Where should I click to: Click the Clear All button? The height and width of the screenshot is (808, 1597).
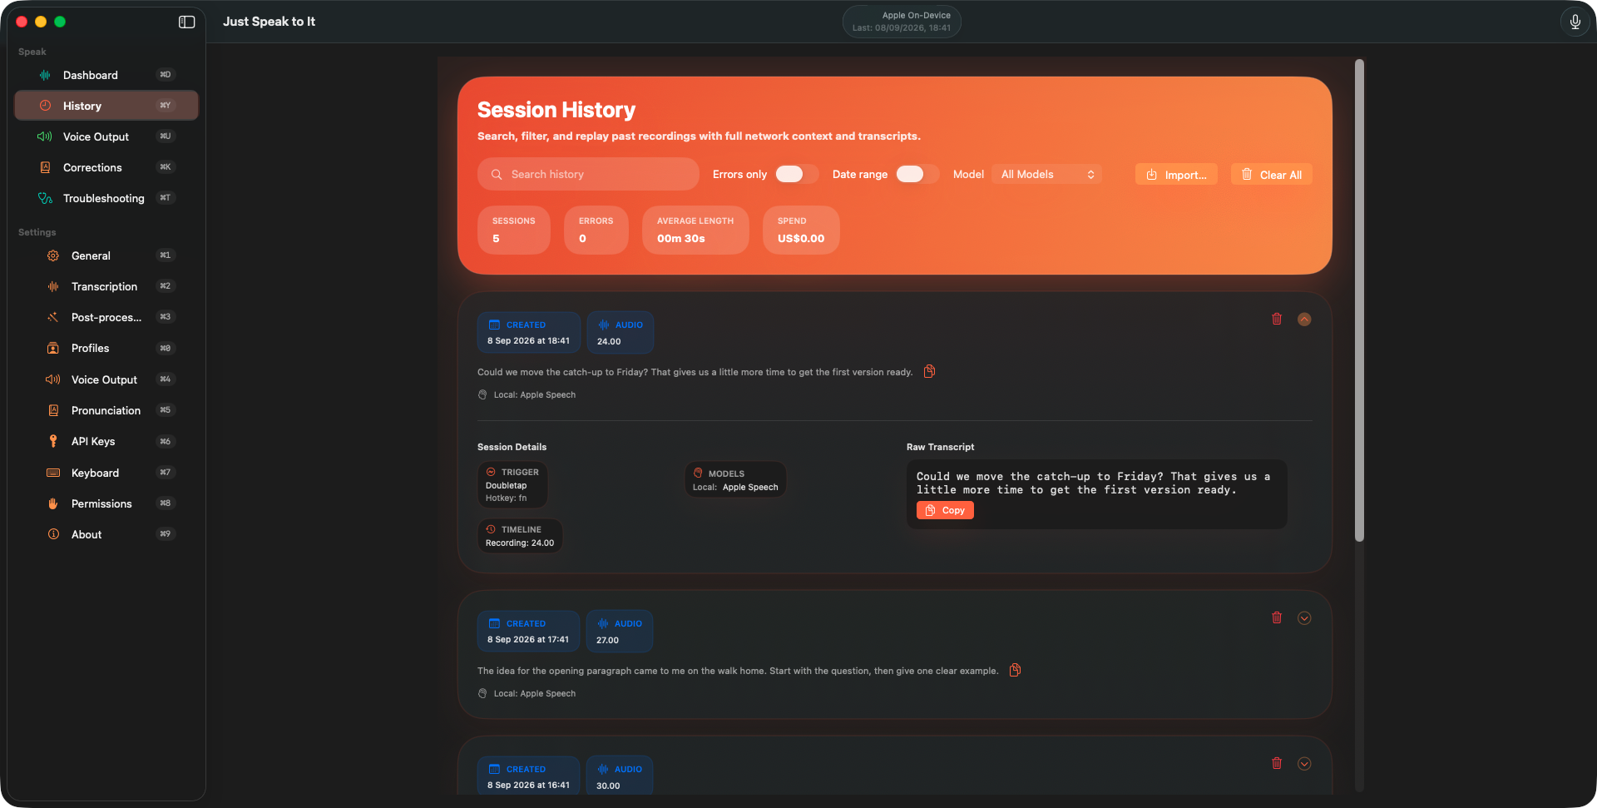(1271, 174)
